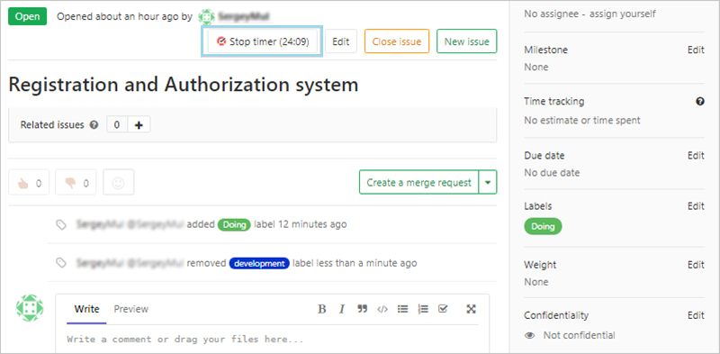Create a New issue

[x=466, y=41]
